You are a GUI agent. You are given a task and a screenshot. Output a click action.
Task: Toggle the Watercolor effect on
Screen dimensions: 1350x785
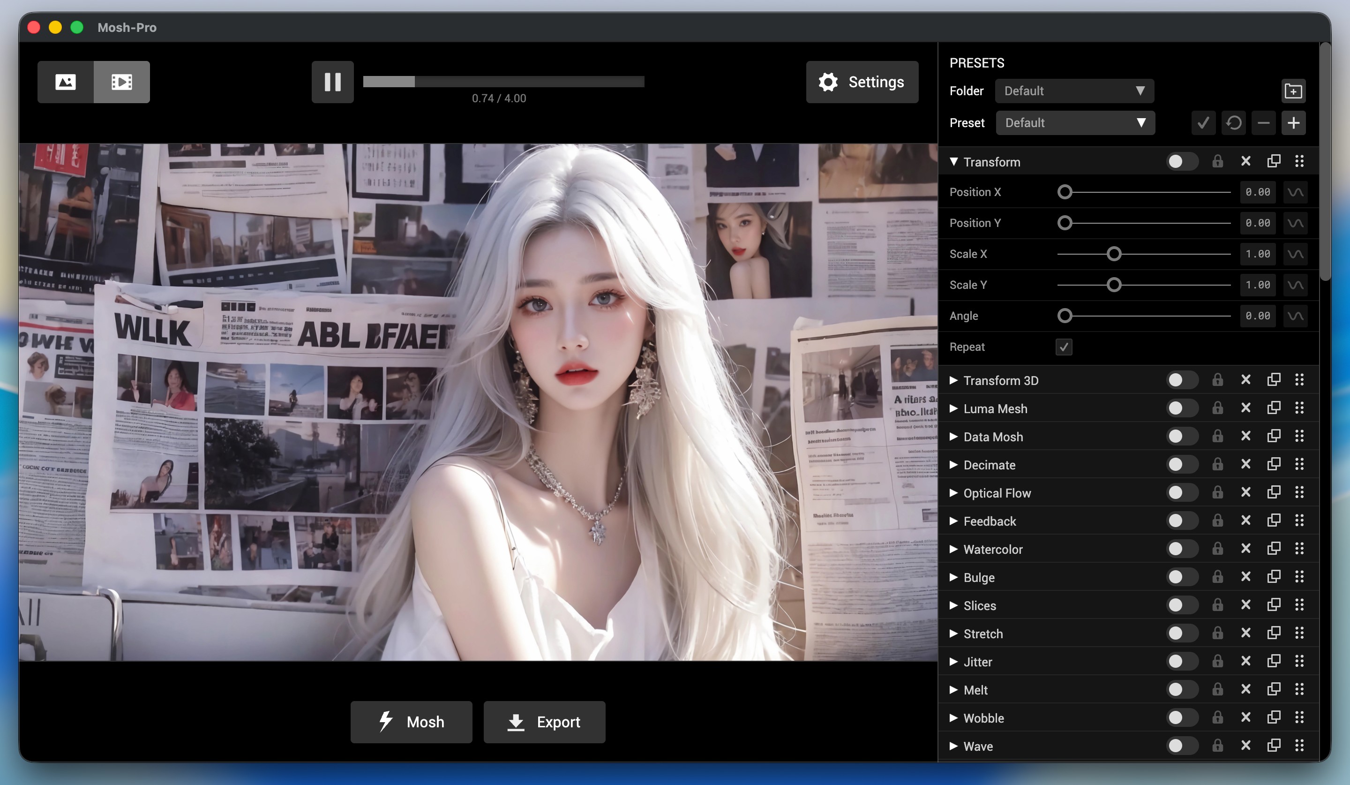point(1182,549)
